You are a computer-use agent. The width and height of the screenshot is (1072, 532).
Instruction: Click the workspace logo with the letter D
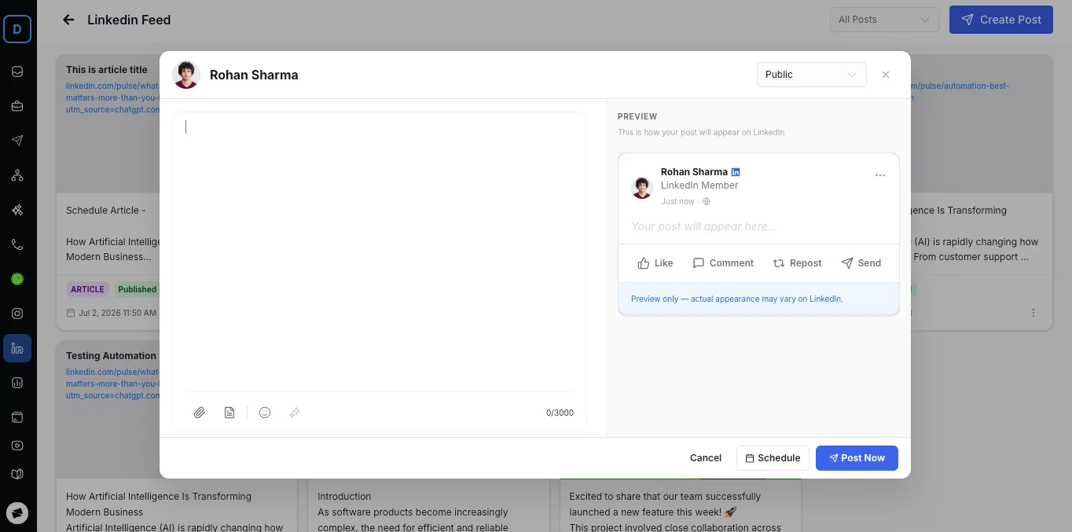(x=17, y=29)
